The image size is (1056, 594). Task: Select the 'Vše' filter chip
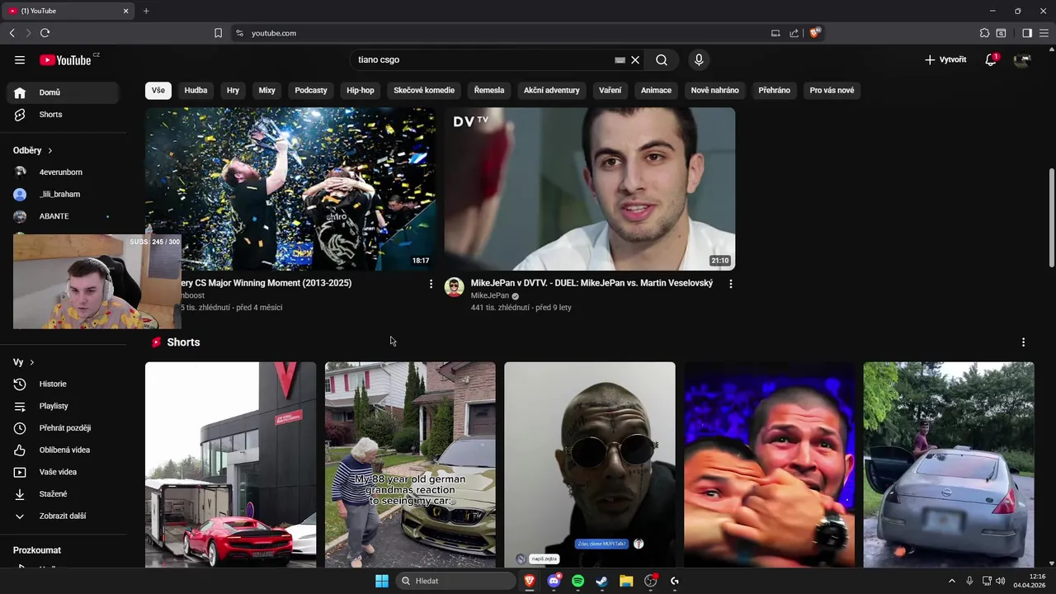click(x=158, y=90)
